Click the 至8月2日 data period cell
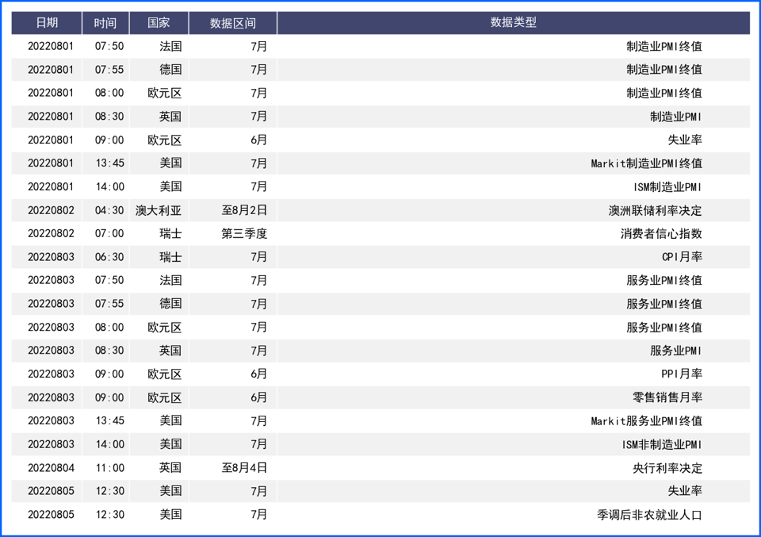 tap(244, 210)
